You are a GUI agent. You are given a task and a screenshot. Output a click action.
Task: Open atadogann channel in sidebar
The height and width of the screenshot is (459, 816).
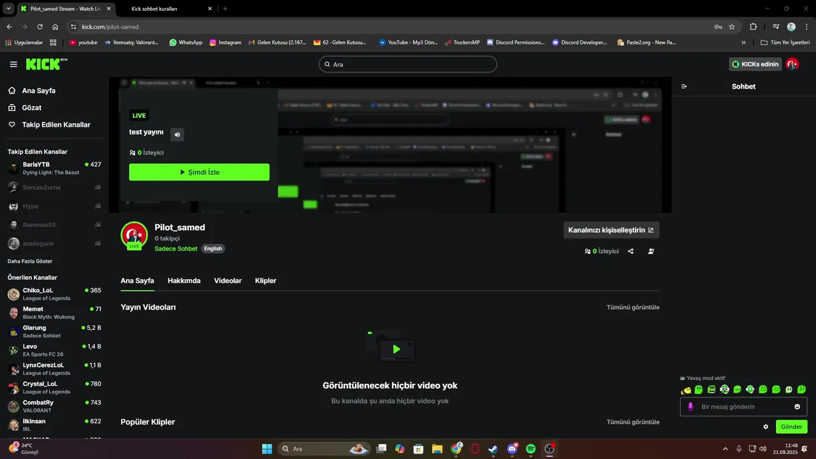pyautogui.click(x=54, y=244)
